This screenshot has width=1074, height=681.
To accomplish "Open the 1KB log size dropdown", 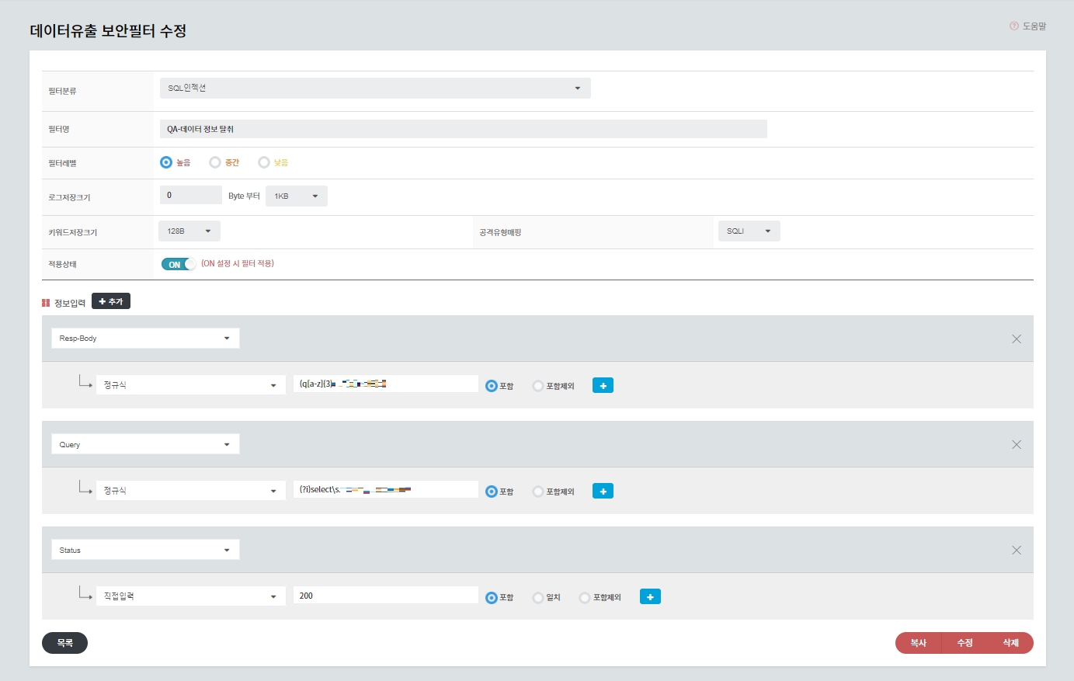I will pyautogui.click(x=296, y=196).
